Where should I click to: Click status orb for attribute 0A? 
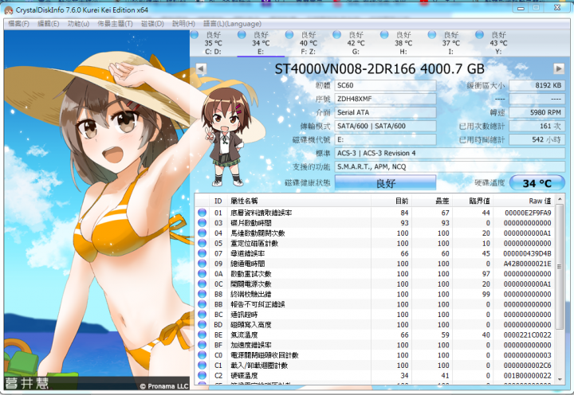[x=202, y=274]
